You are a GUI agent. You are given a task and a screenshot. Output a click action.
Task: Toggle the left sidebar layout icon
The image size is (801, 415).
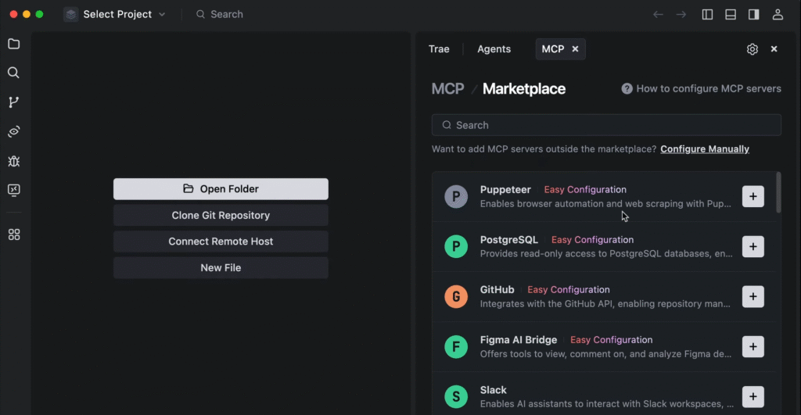pos(707,14)
